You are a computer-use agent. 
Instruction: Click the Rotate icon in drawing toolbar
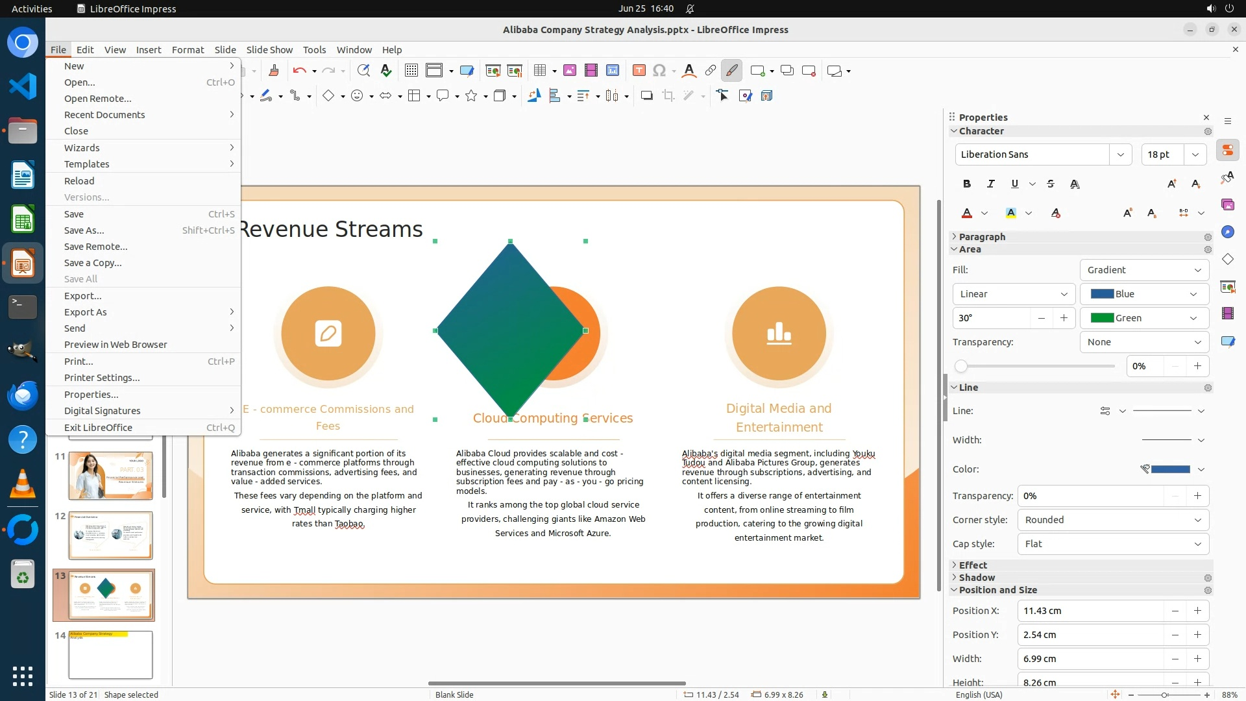tap(533, 95)
